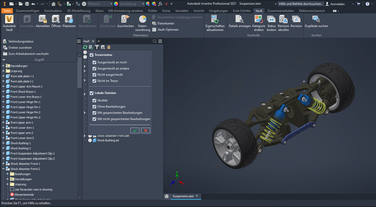Toggle the Ohne Bearbeitungen checkbox

94,107
